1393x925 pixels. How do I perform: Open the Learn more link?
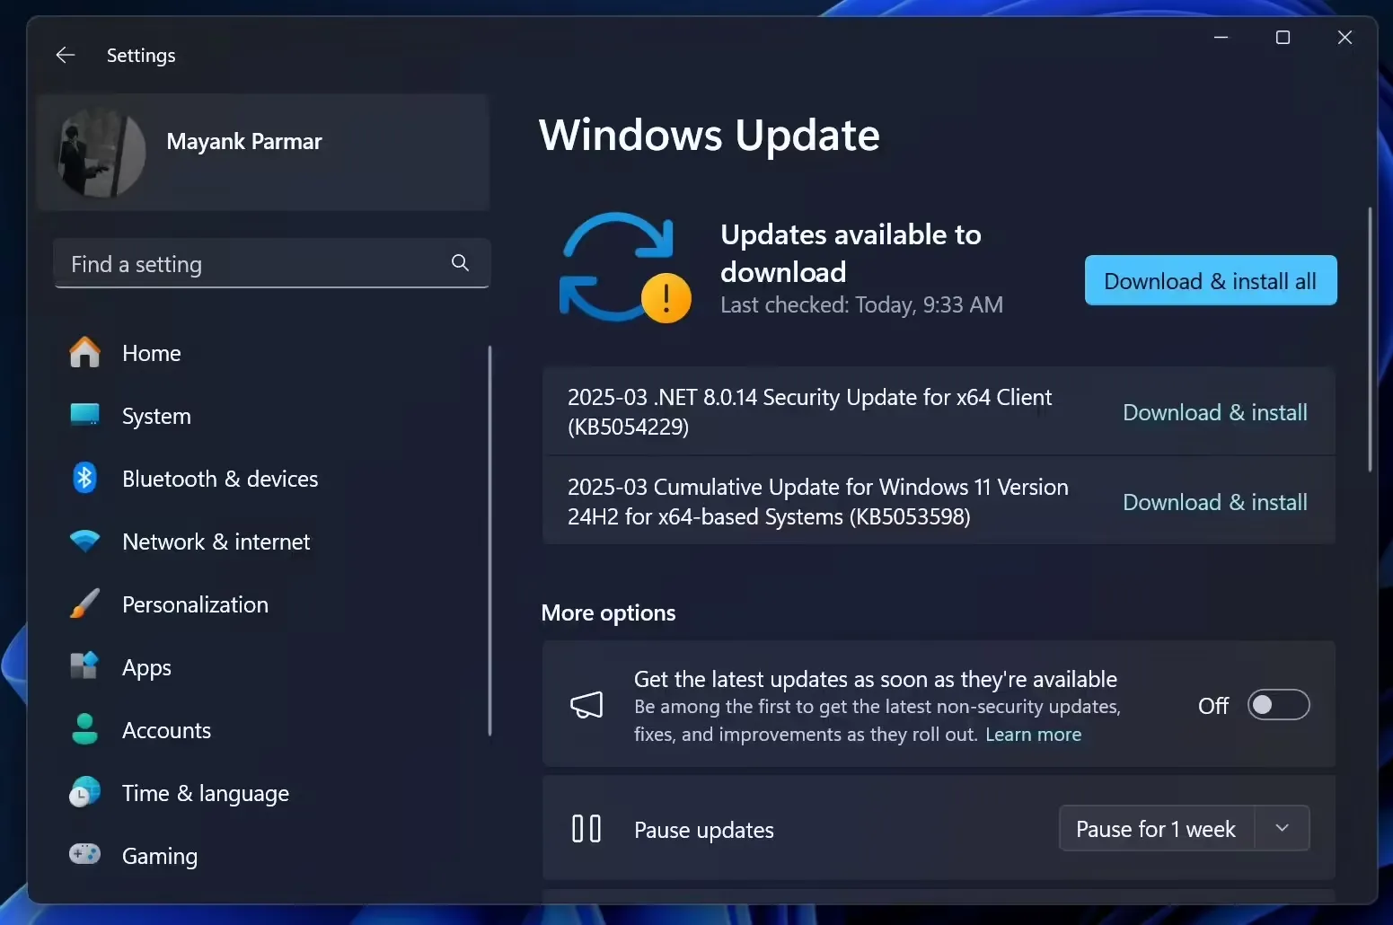[1033, 735]
